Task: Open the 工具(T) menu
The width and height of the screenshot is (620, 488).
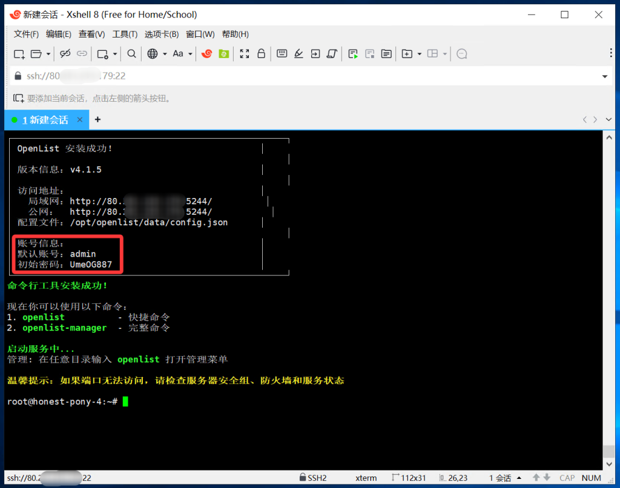Action: coord(125,34)
